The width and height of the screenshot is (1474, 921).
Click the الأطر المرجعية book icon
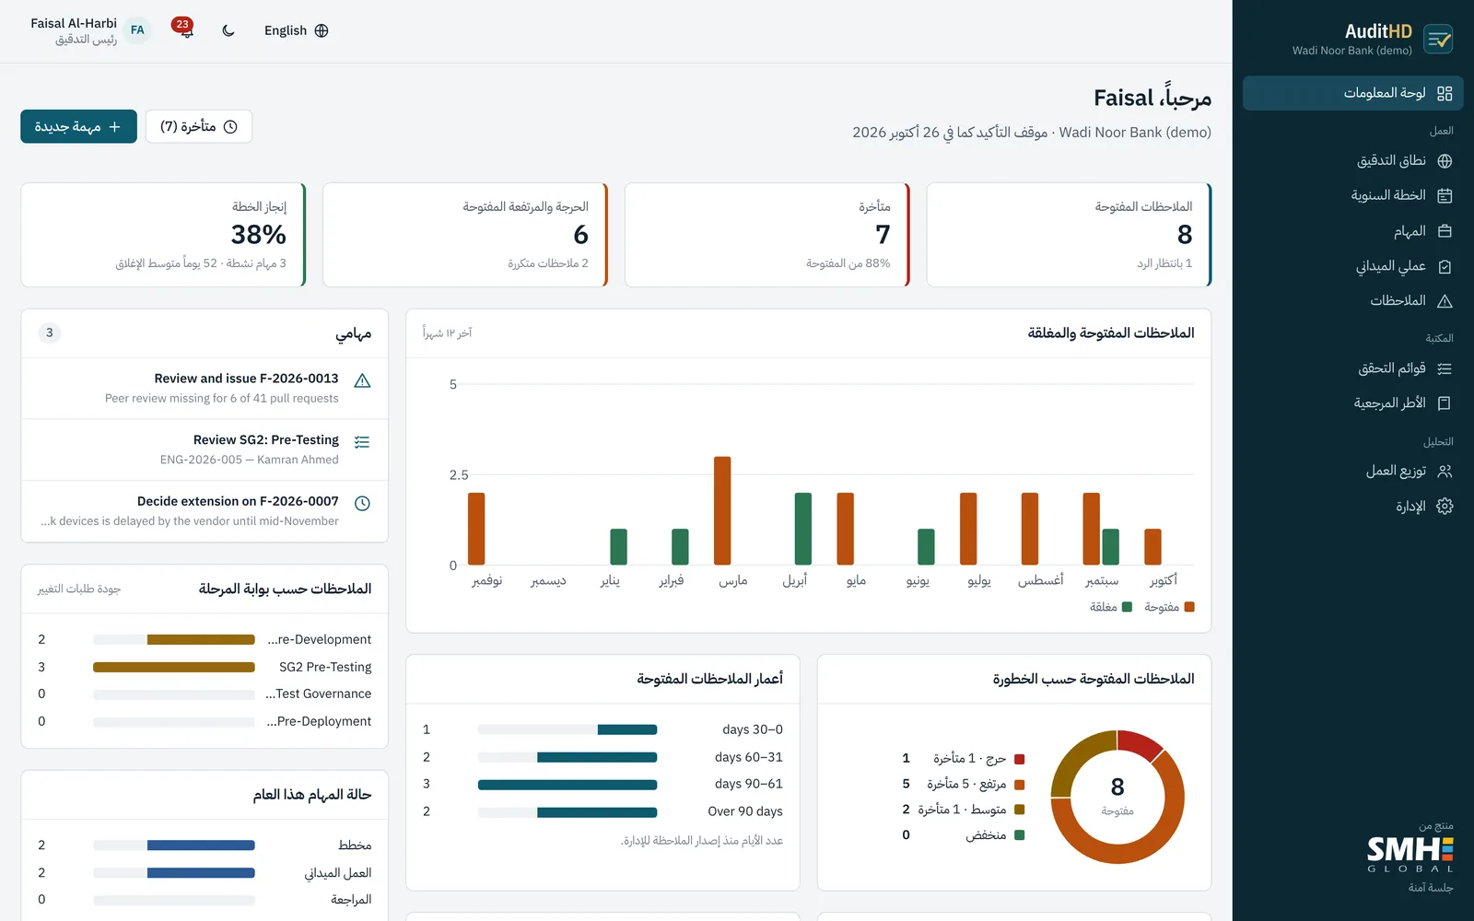pos(1445,403)
